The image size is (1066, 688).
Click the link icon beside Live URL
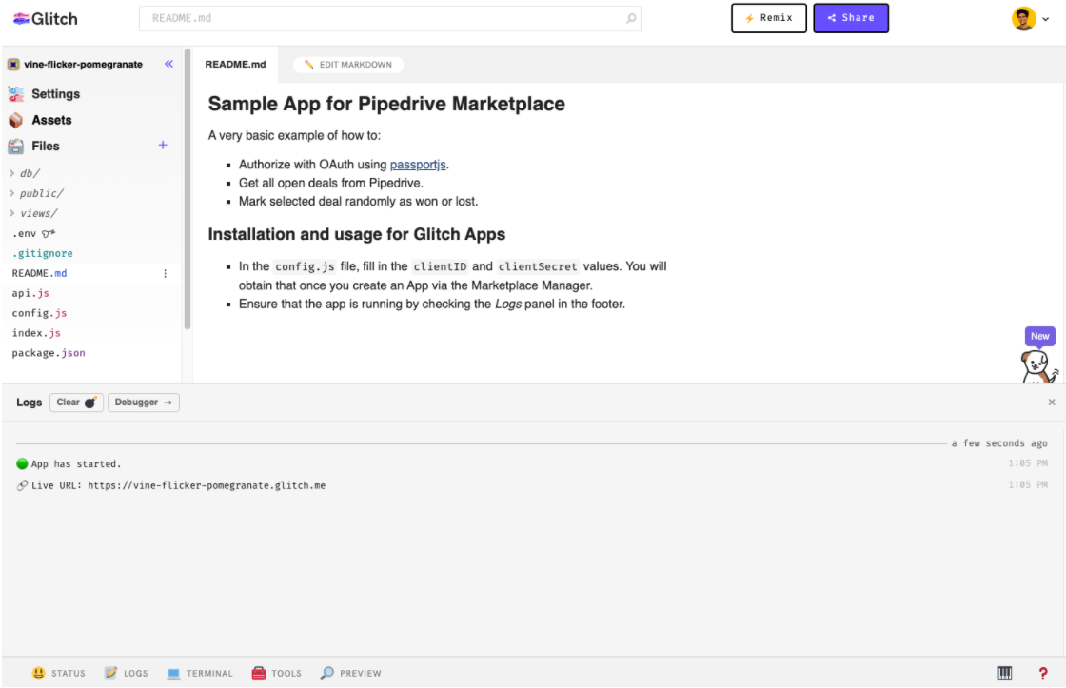click(23, 485)
